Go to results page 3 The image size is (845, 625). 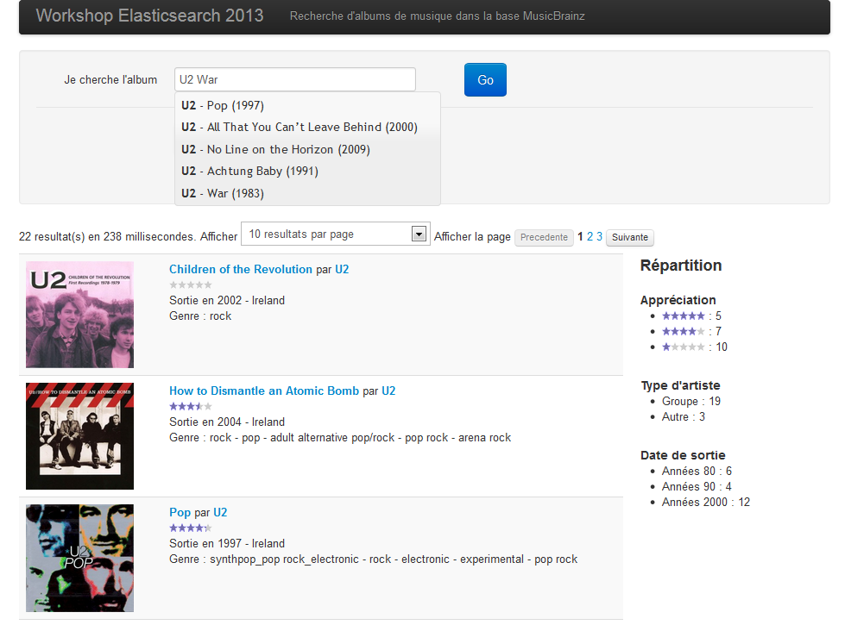point(600,236)
